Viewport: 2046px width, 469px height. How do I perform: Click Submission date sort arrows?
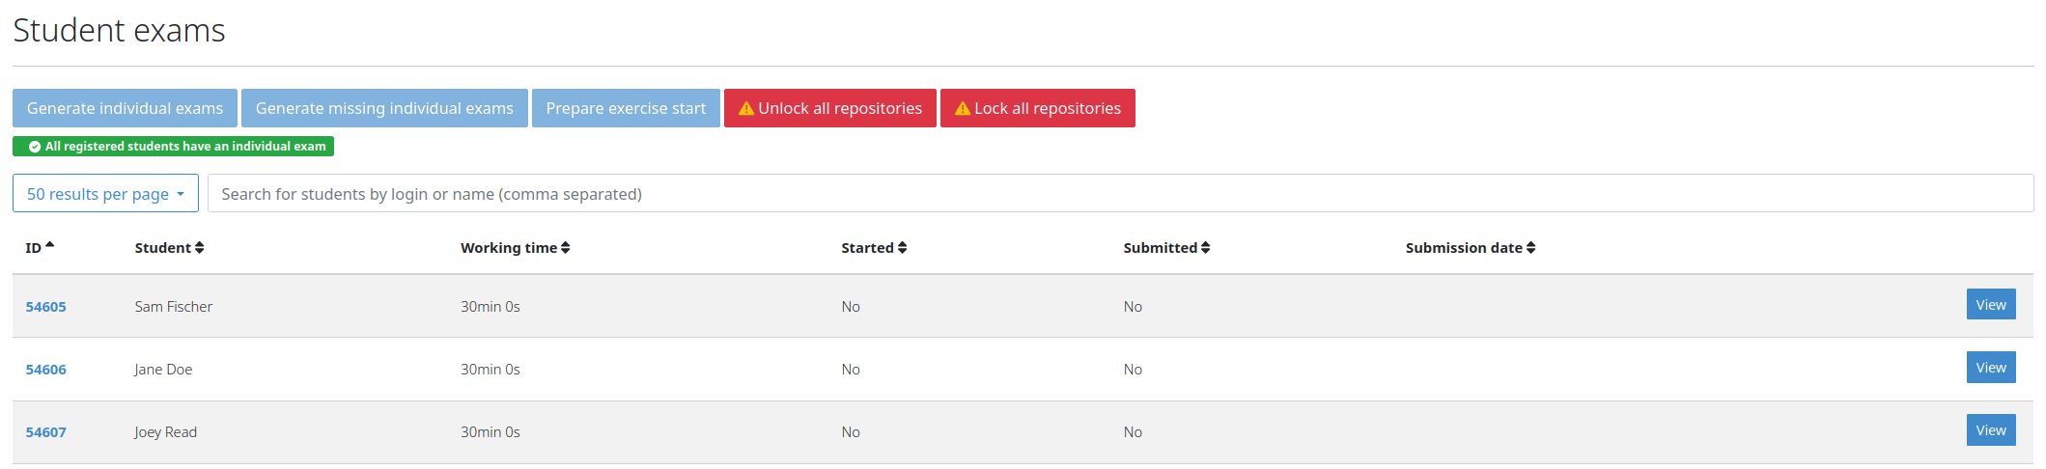click(x=1530, y=248)
